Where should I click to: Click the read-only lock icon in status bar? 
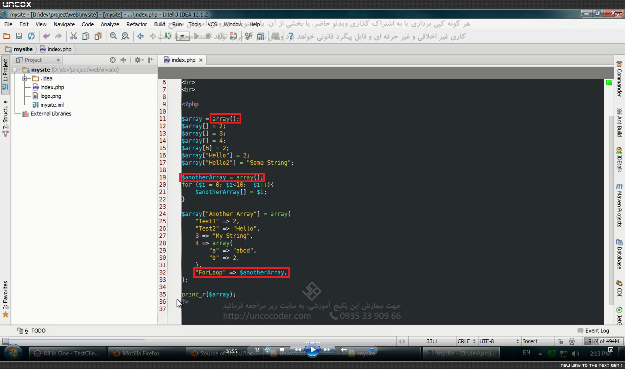(561, 341)
